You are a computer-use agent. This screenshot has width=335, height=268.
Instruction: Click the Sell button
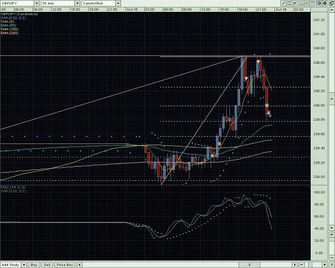[x=47, y=265]
